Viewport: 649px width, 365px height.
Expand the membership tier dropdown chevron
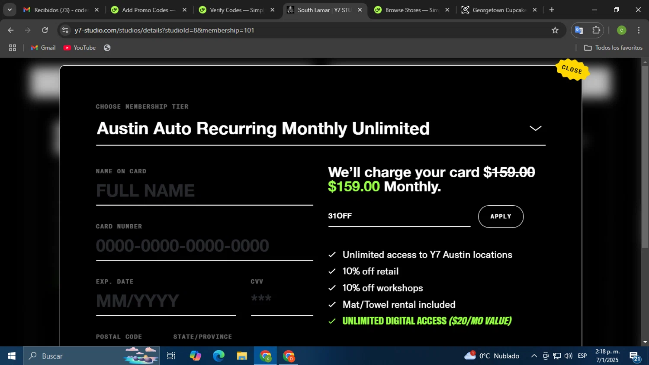pyautogui.click(x=535, y=128)
